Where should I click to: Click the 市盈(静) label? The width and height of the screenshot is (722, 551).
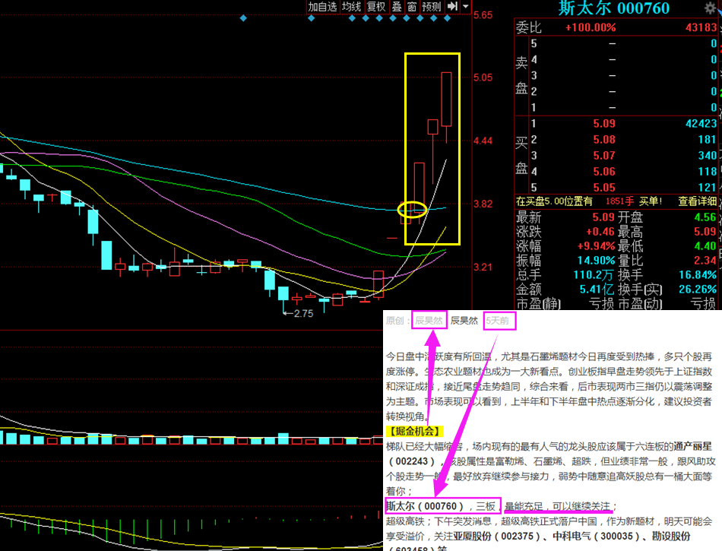538,304
